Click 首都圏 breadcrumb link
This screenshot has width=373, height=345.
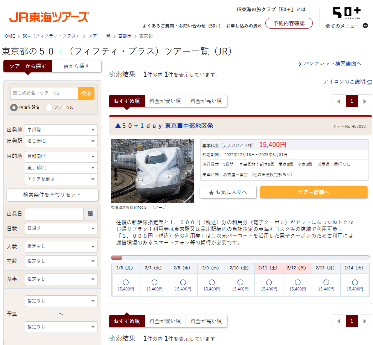click(125, 36)
